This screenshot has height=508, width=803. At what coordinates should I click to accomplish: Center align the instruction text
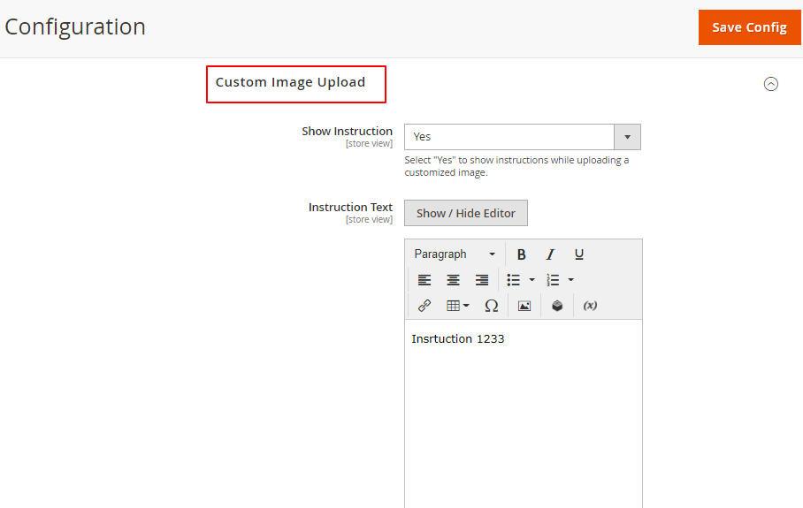coord(453,280)
